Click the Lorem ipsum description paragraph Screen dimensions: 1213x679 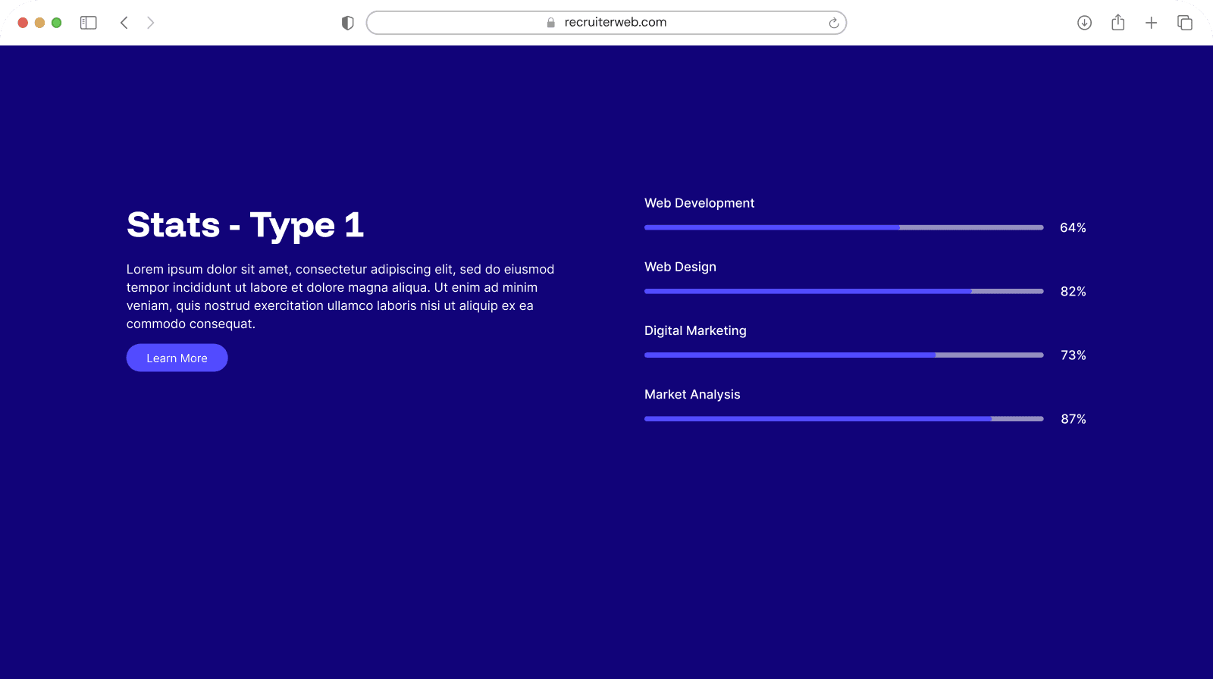[x=340, y=296]
